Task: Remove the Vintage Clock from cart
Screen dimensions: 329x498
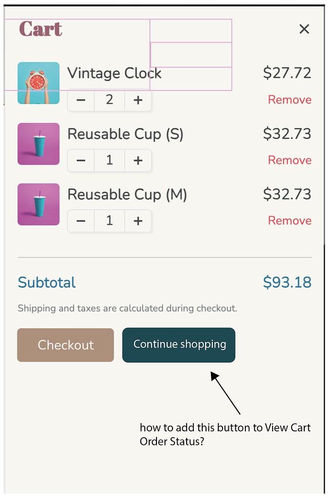Action: (290, 100)
